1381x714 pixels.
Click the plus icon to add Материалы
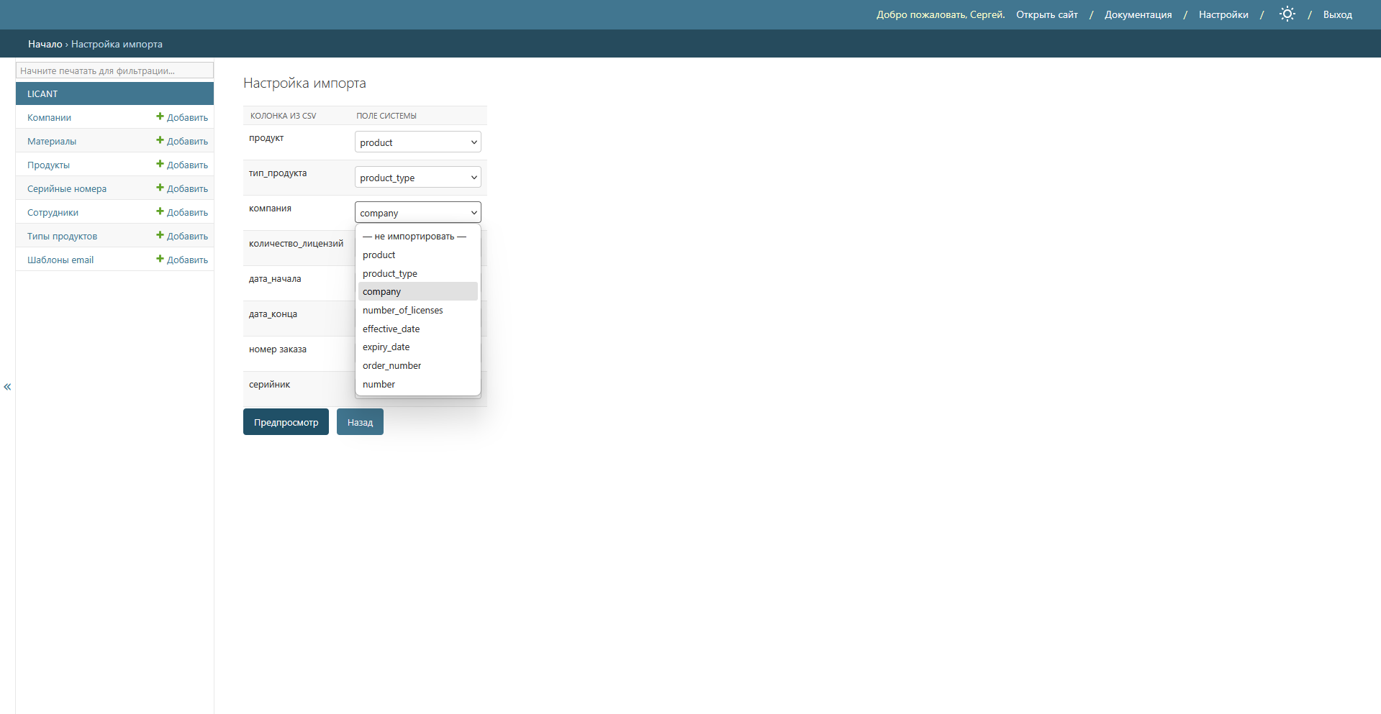coord(160,141)
